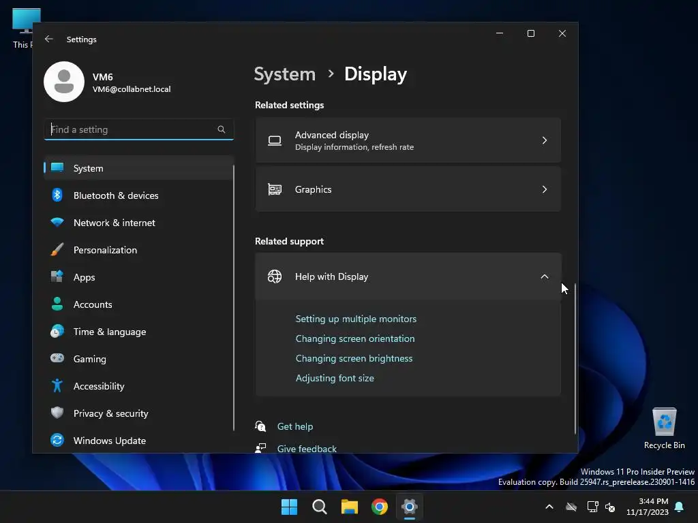Open Accounts settings
698x523 pixels.
(139, 304)
